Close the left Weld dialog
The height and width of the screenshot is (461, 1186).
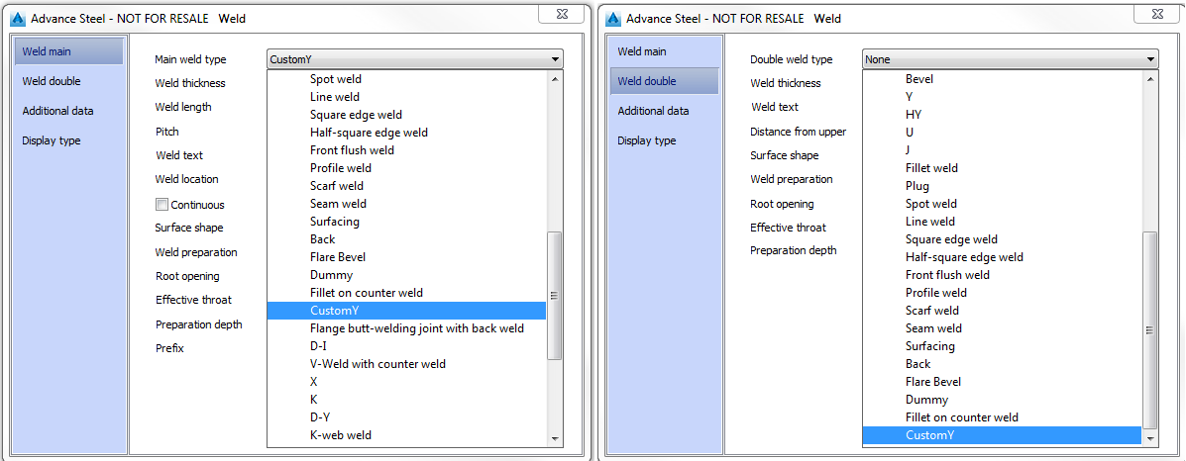coord(561,13)
